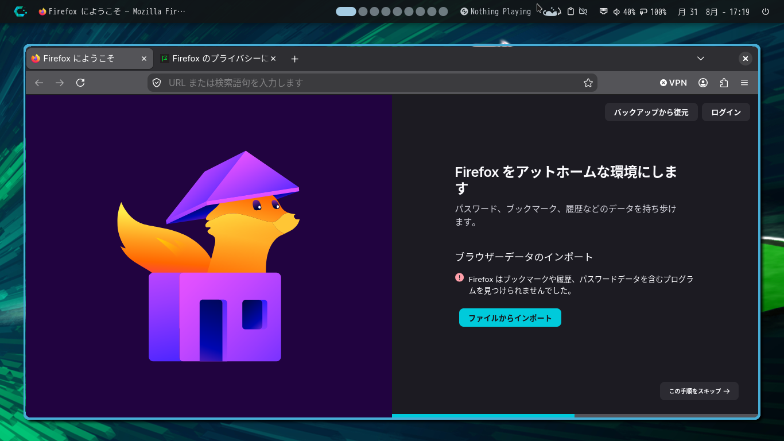784x441 pixels.
Task: Go forward using the browser forward arrow
Action: 60,83
